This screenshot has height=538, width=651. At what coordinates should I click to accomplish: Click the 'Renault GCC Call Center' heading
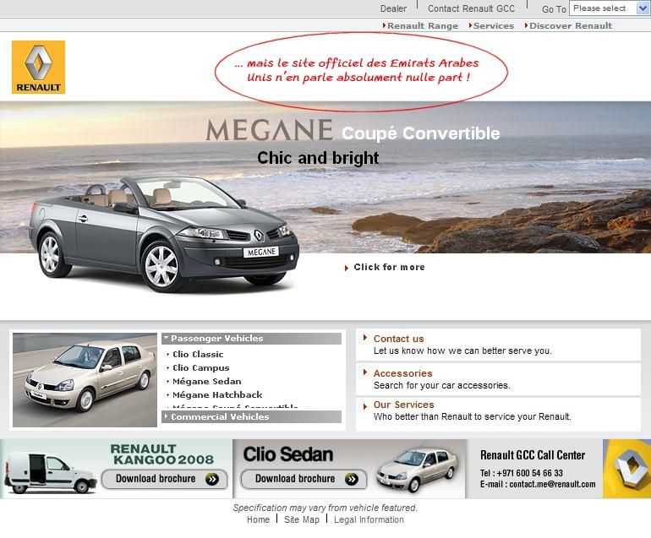[533, 455]
